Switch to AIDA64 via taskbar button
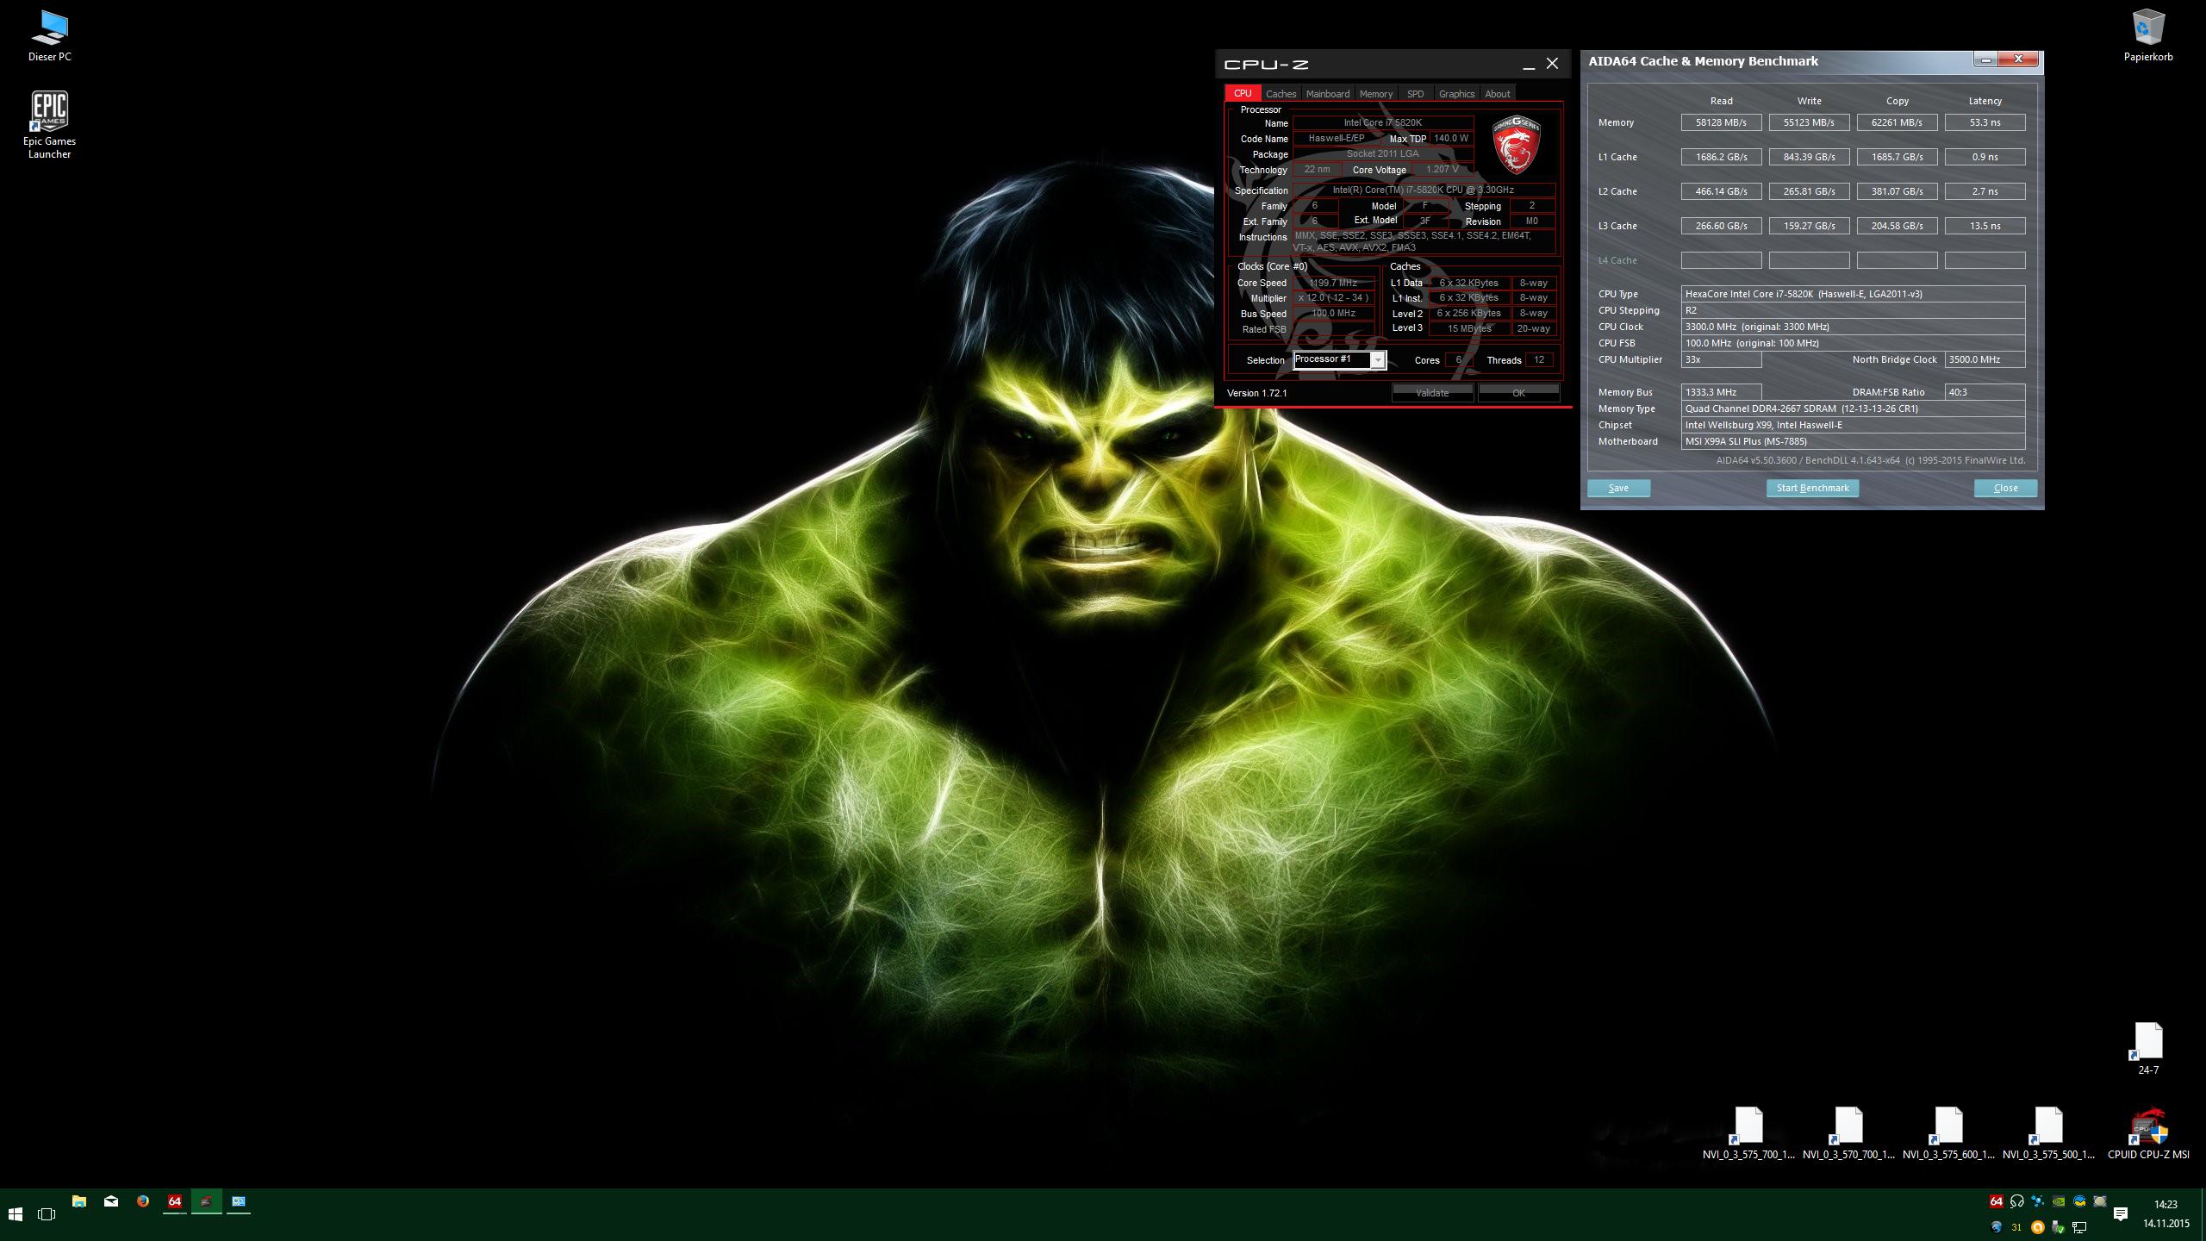2206x1241 pixels. point(174,1201)
